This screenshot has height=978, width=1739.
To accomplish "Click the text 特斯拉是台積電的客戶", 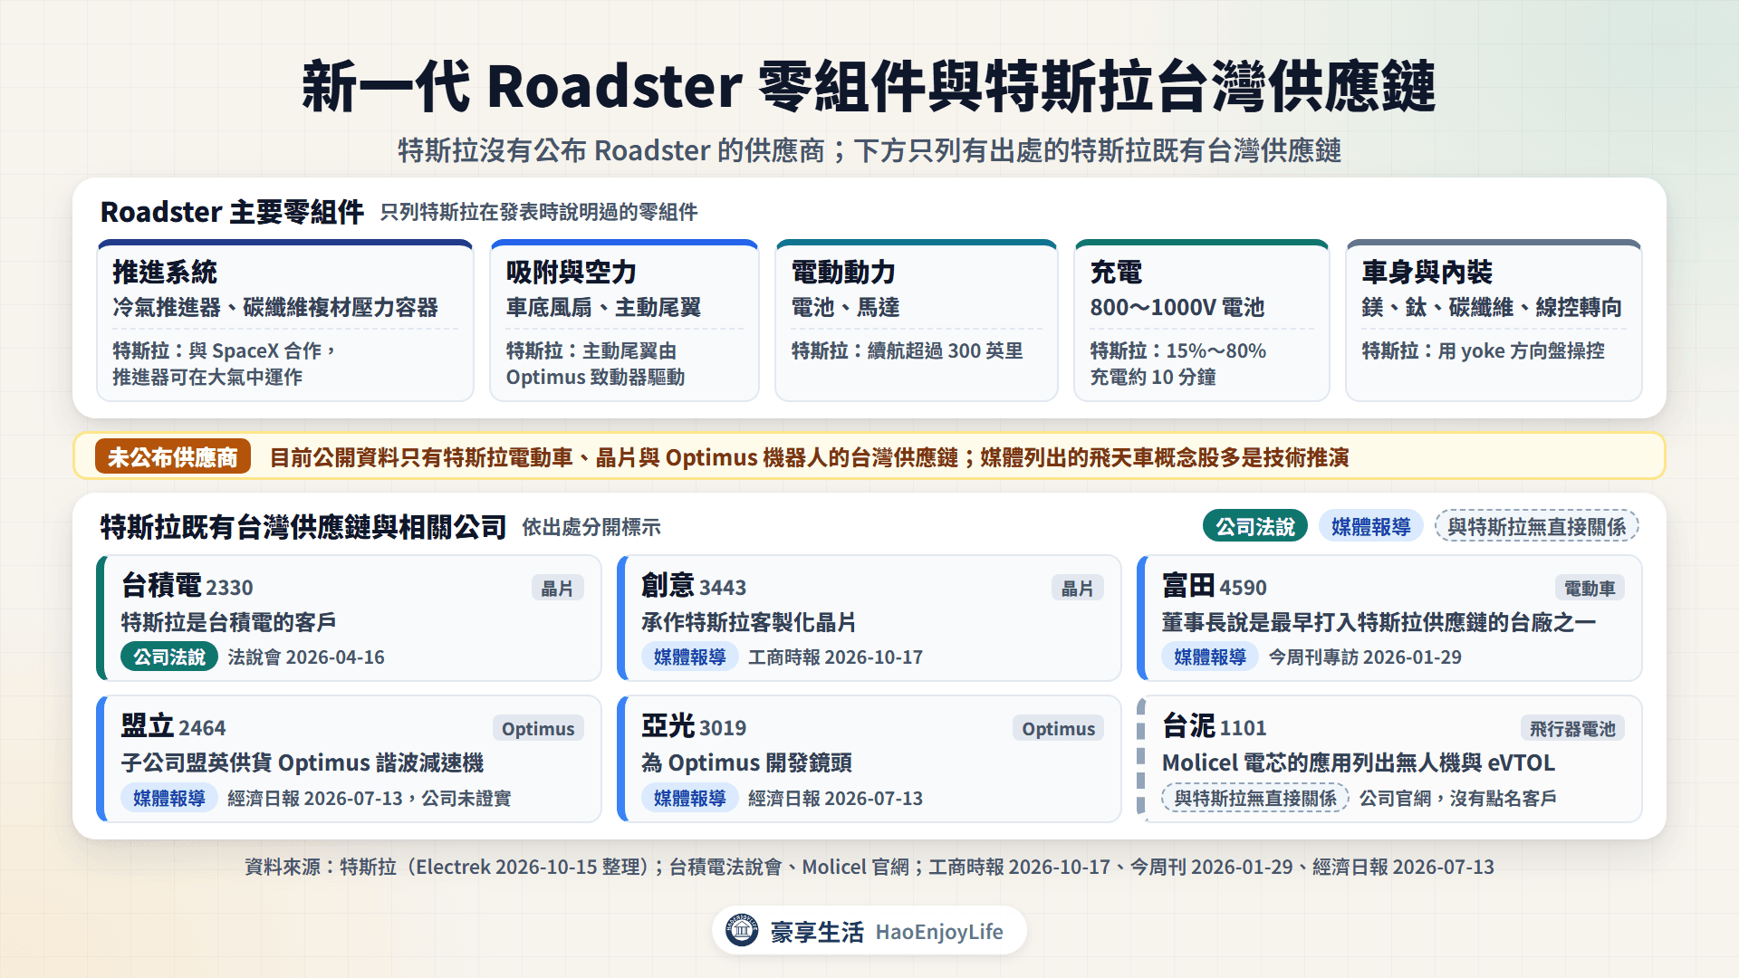I will click(229, 622).
